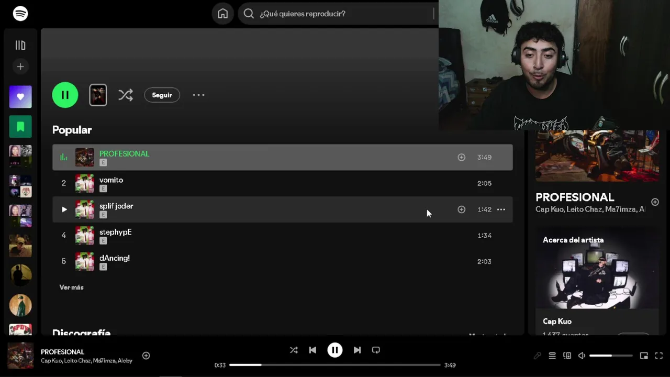Screen dimensions: 670x377
Task: Click the 3:49 duration of PROFESIONAL row
Action: 484,157
